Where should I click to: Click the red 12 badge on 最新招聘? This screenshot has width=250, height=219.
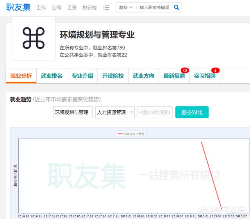[x=185, y=70]
